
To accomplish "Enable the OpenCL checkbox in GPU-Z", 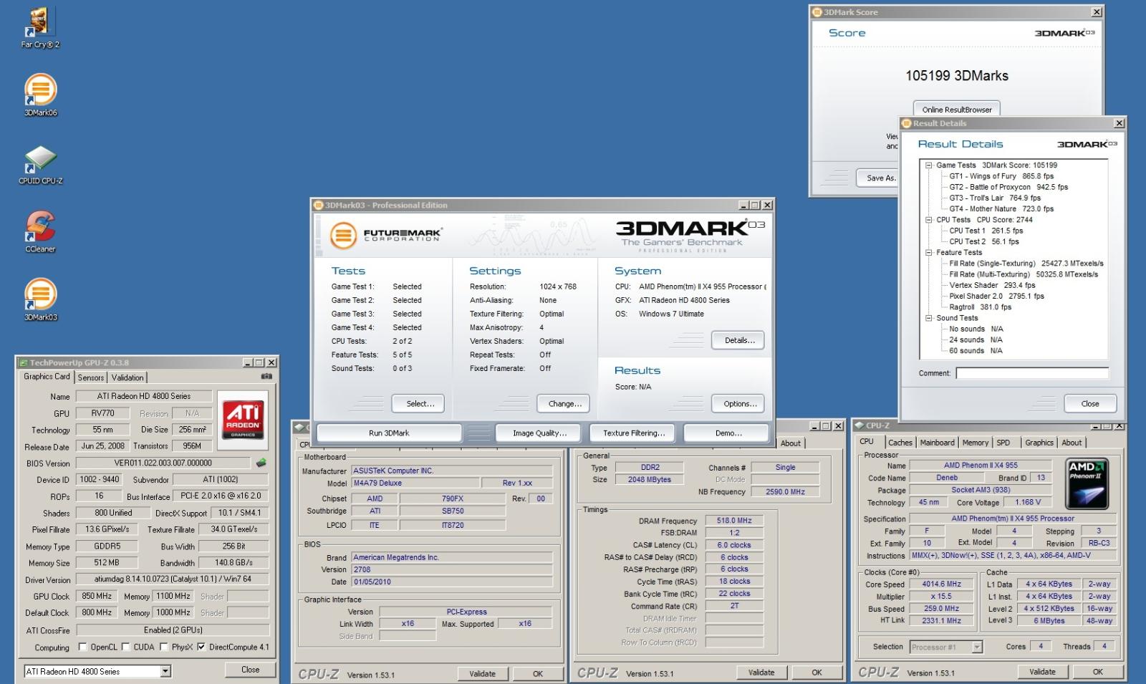I will 82,647.
